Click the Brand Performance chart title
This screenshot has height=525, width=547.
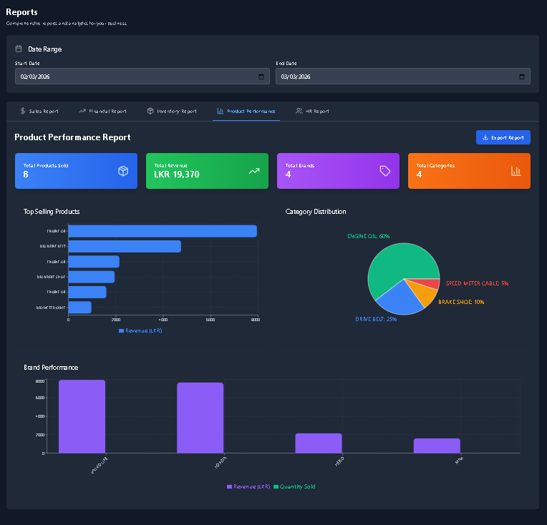coord(51,368)
